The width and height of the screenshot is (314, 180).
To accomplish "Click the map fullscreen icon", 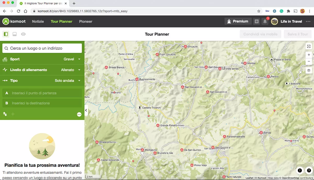I will (x=309, y=46).
